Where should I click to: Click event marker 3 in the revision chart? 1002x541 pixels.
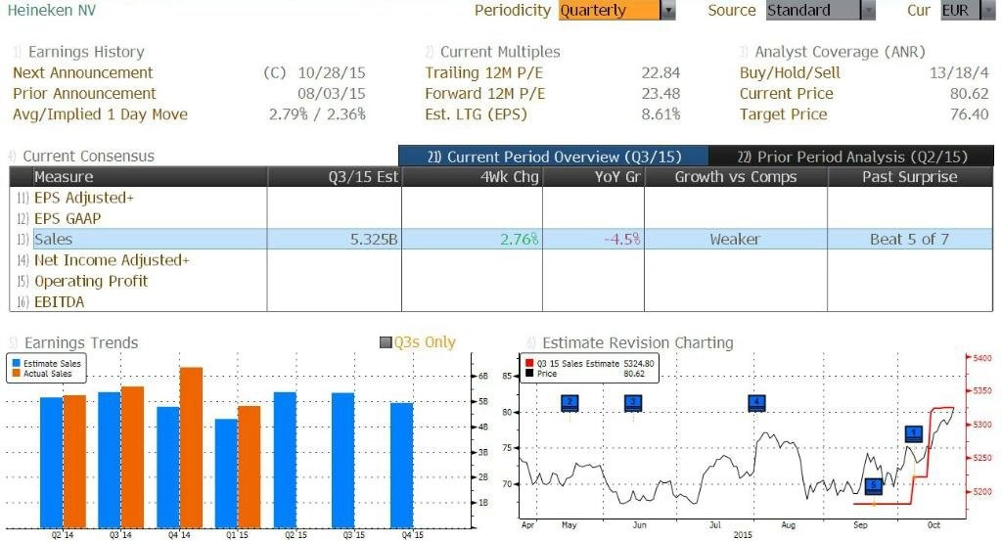[x=633, y=403]
